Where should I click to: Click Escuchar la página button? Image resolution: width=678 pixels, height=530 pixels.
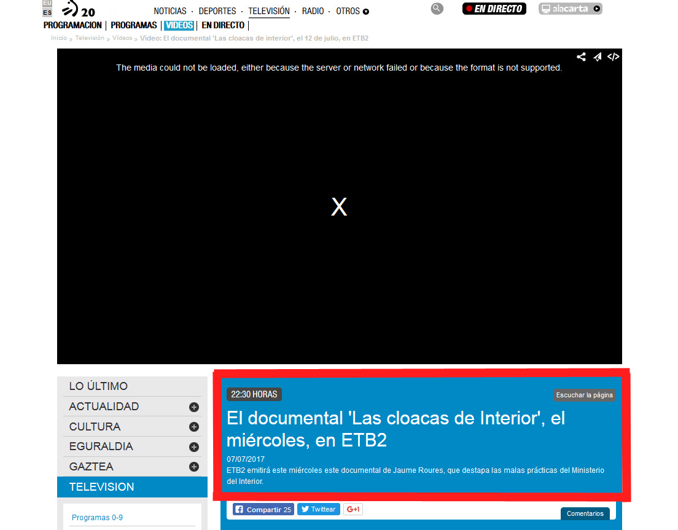(584, 395)
